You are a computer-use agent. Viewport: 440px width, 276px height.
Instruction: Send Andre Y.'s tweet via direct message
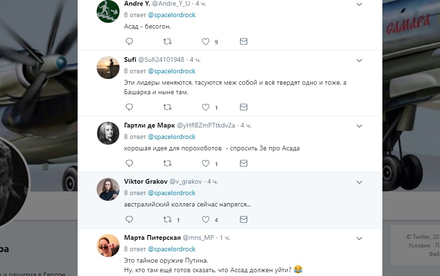[x=243, y=42]
